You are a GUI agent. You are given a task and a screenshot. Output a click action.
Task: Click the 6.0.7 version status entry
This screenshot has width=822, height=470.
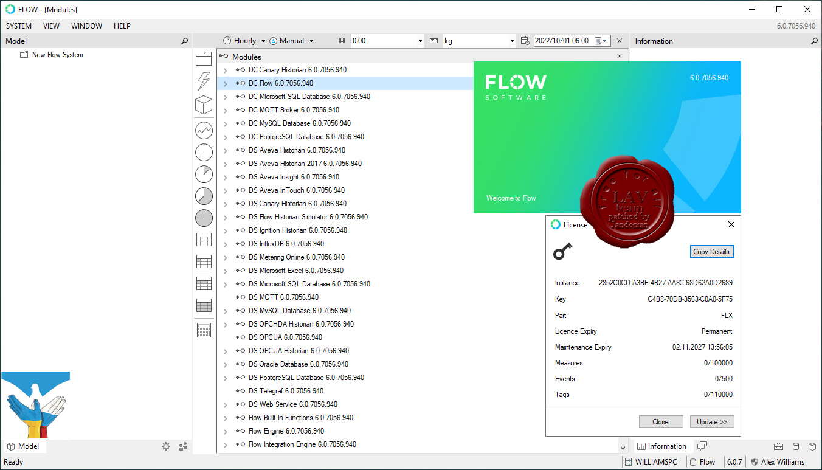[734, 462]
